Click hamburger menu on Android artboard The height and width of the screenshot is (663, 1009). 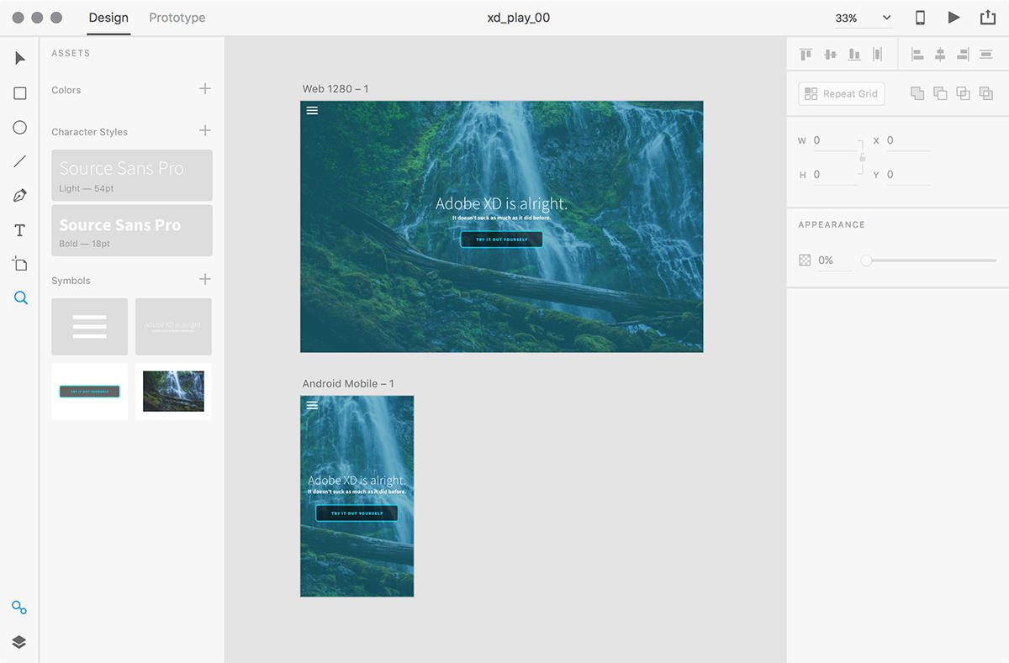pos(312,405)
